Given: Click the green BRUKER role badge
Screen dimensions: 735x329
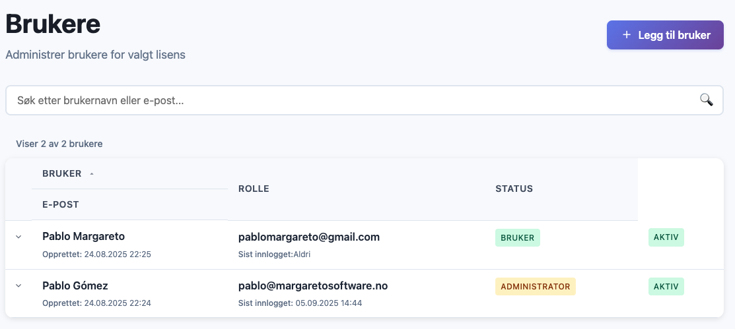Looking at the screenshot, I should click(517, 237).
